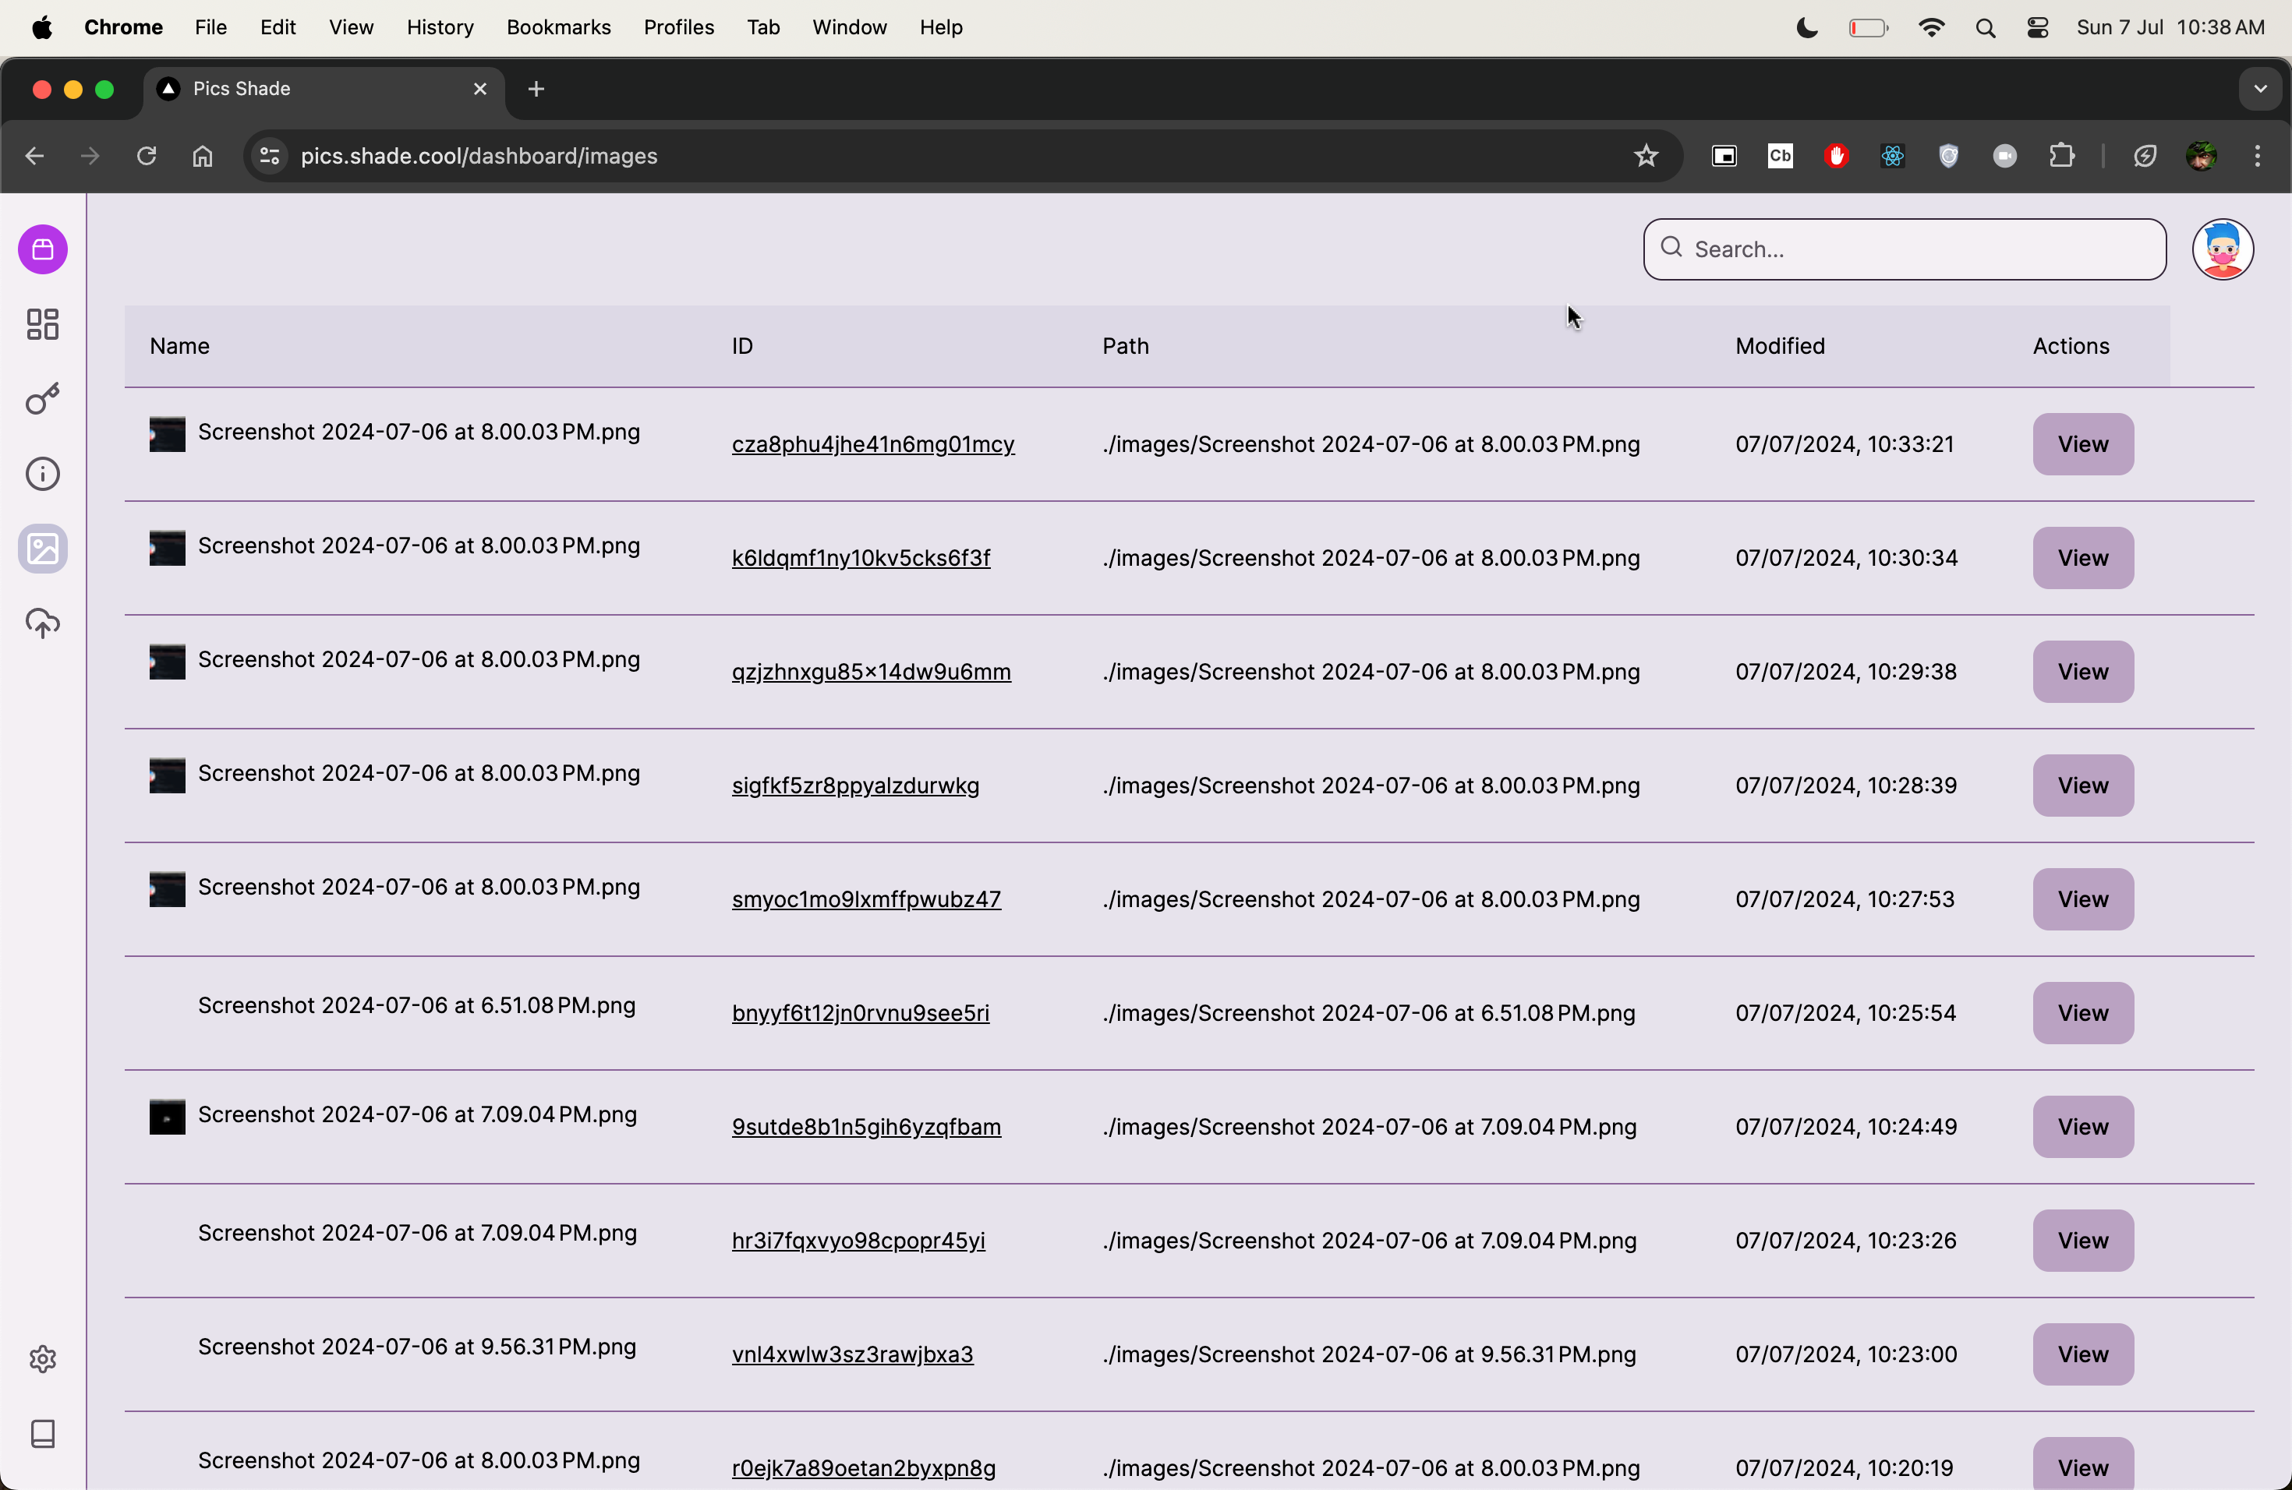View image modified at 10:30:34
The image size is (2292, 1490).
2082,558
